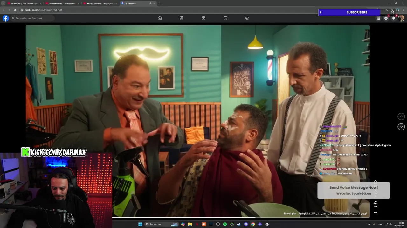Navigate forward in browser
Screen dimensions: 407x228
[9, 10]
